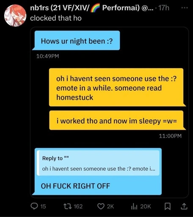Click the 'clocked that ho' tweet text
The height and width of the screenshot is (217, 193).
56,18
